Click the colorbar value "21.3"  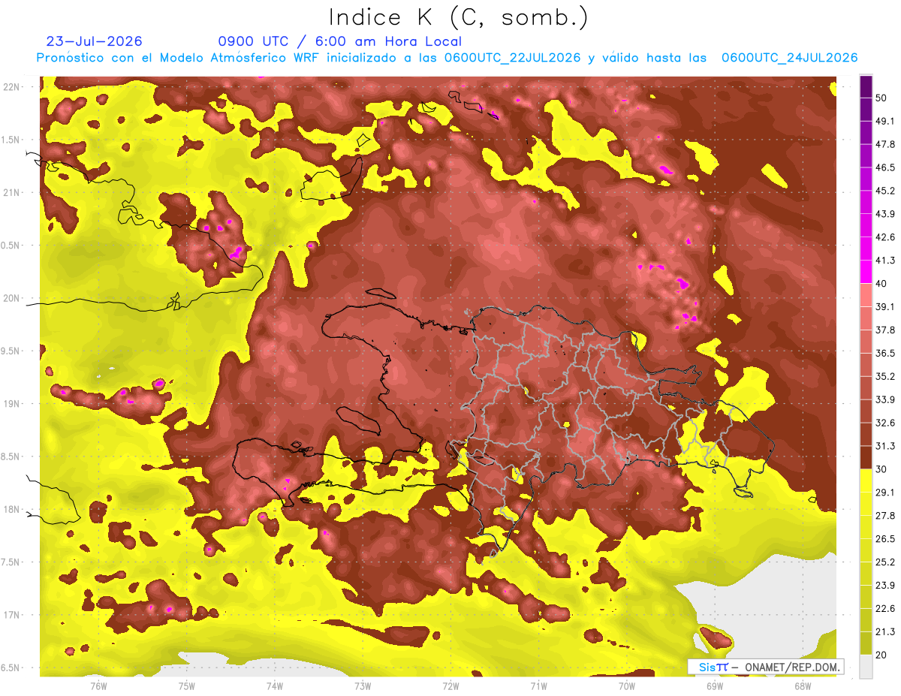click(x=886, y=631)
